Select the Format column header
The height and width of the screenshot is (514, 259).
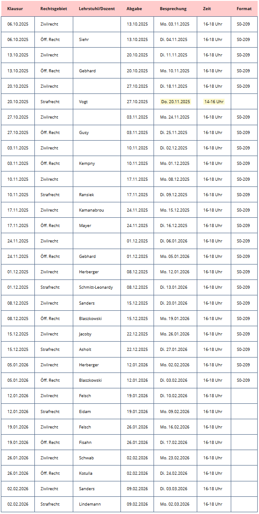[x=244, y=9]
